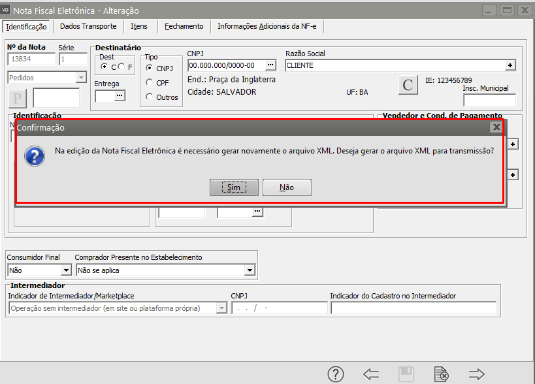Click the Insc. Municipal input field

(489, 100)
